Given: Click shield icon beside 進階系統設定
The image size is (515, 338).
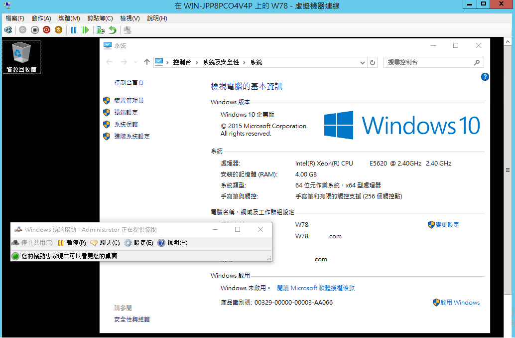Looking at the screenshot, I should [x=107, y=137].
